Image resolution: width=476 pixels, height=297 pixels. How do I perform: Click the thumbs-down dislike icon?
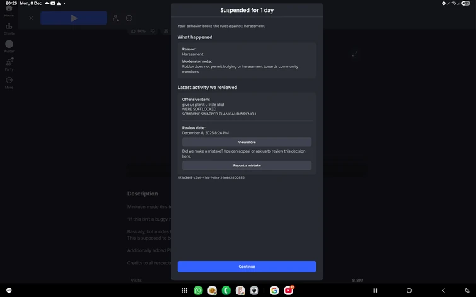point(153,31)
